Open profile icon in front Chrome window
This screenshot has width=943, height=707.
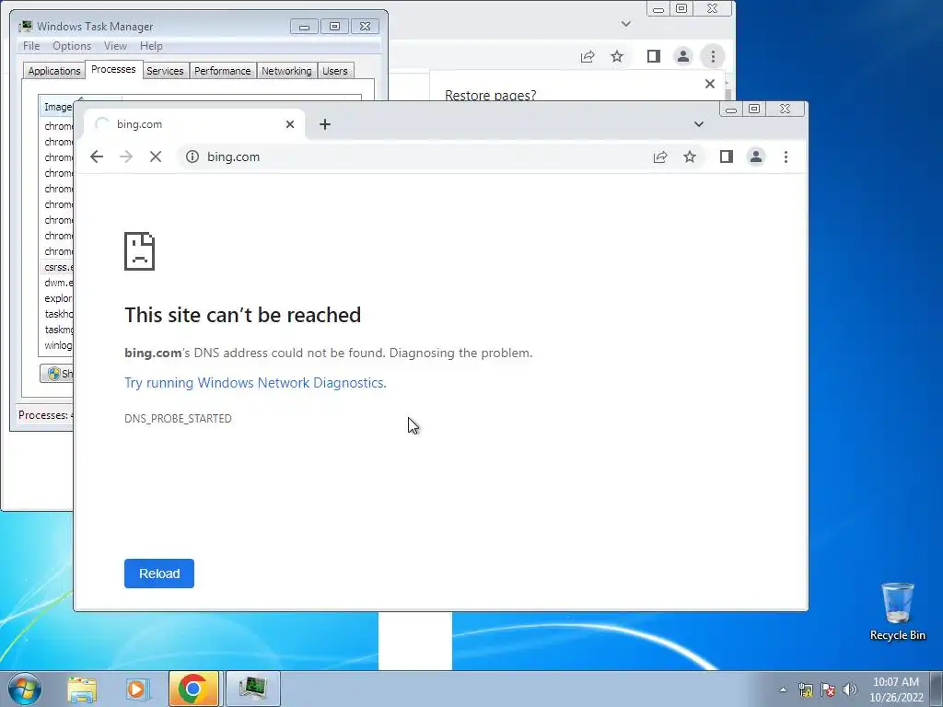756,156
